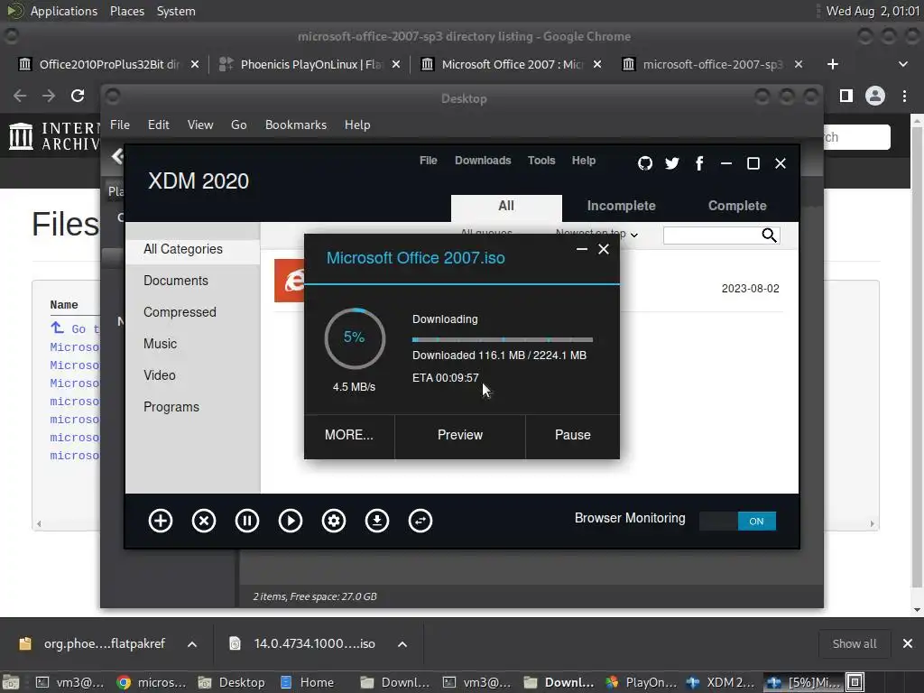
Task: Click Chrome side panel icon
Action: (846, 96)
